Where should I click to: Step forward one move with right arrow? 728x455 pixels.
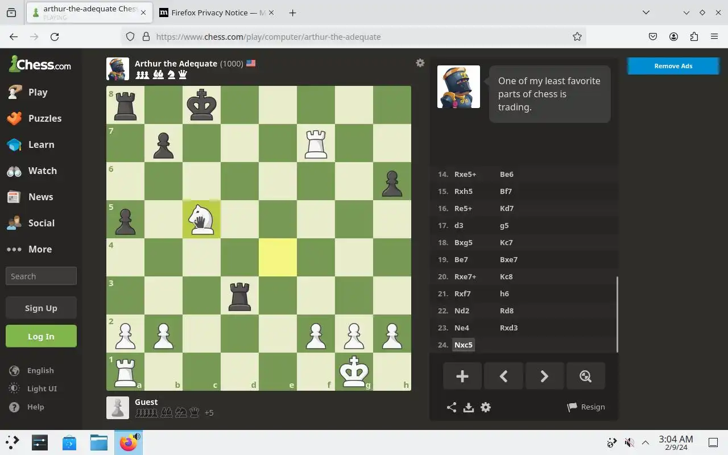coord(544,376)
